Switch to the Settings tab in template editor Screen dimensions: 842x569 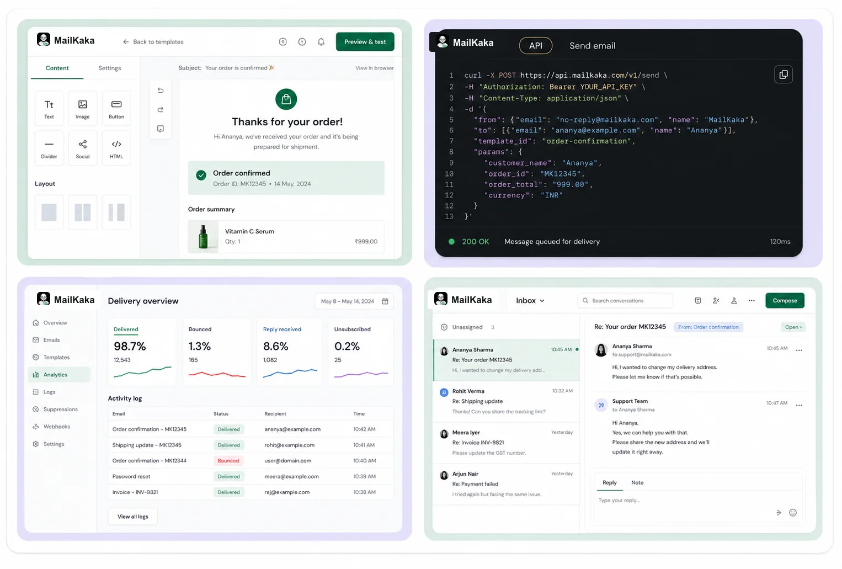point(110,68)
